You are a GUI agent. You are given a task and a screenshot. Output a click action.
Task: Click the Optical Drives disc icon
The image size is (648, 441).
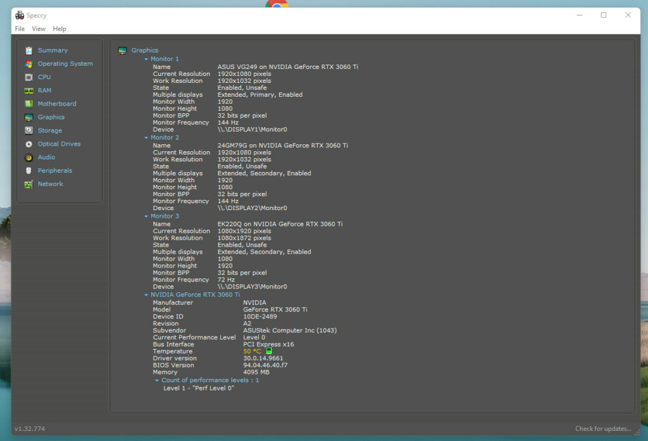click(x=28, y=144)
